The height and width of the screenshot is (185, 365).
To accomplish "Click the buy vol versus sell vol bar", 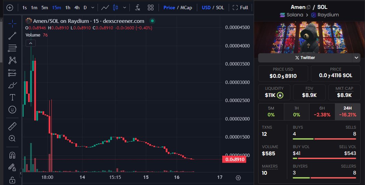I will click(x=324, y=158).
